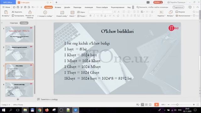Collapse the ribbon with the chevron
Viewport: 201px width, 113px height.
click(198, 7)
